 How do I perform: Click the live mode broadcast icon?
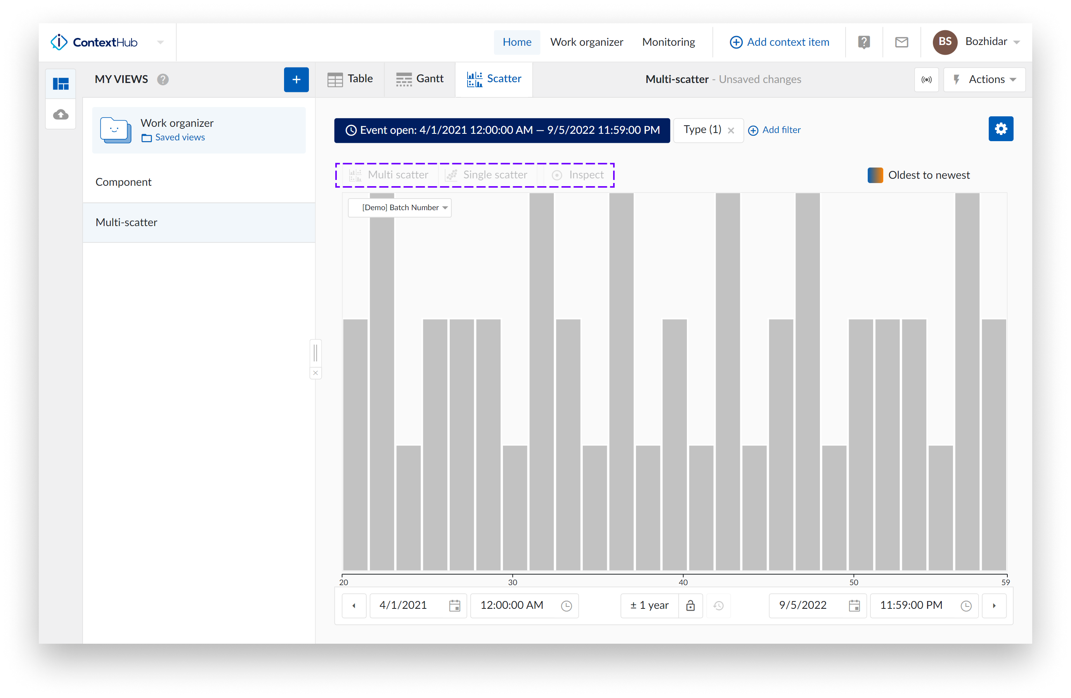[x=926, y=79]
